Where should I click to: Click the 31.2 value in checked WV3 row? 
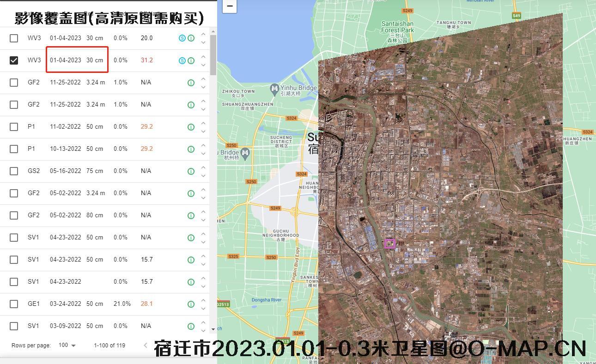pos(146,60)
